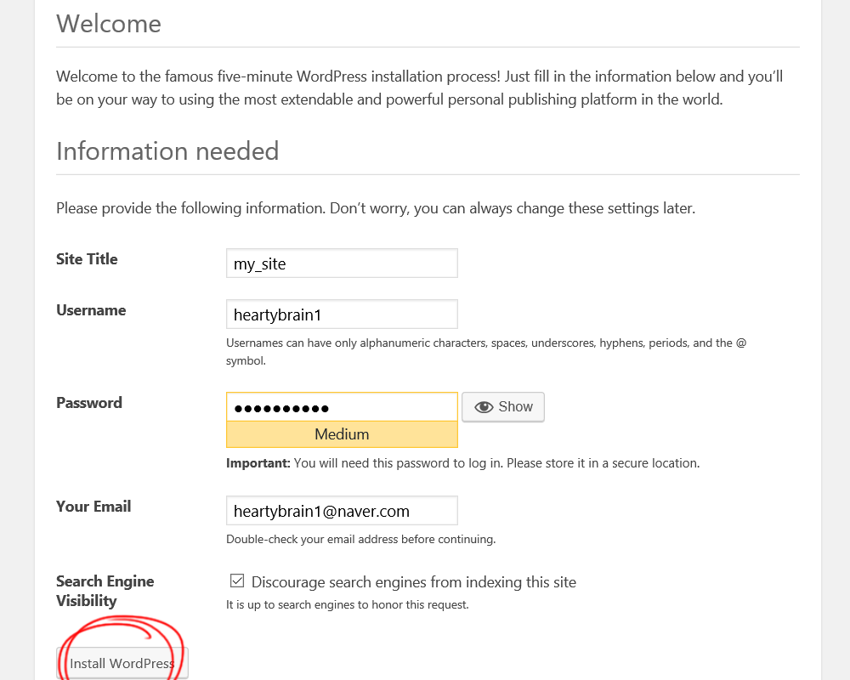Image resolution: width=850 pixels, height=680 pixels.
Task: Click 'Discourage search engines from indexing' label text
Action: 414,582
